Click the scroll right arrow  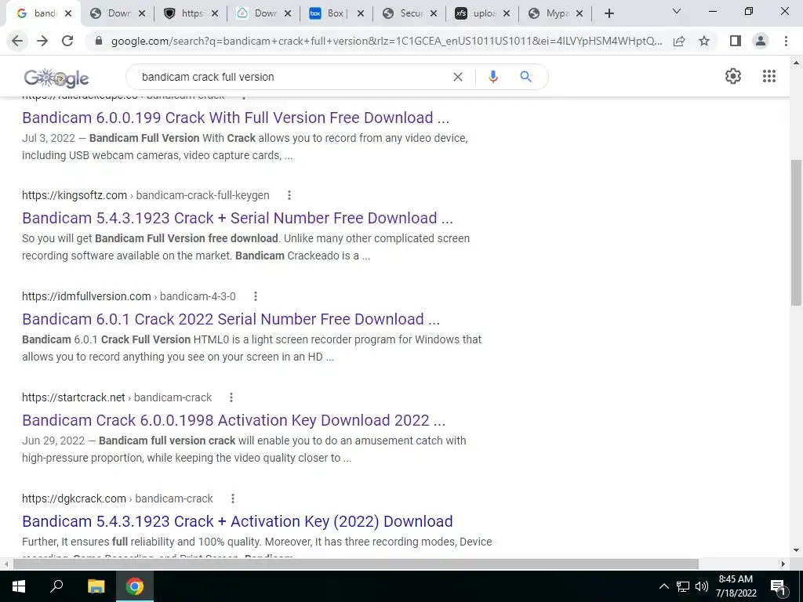[x=783, y=564]
